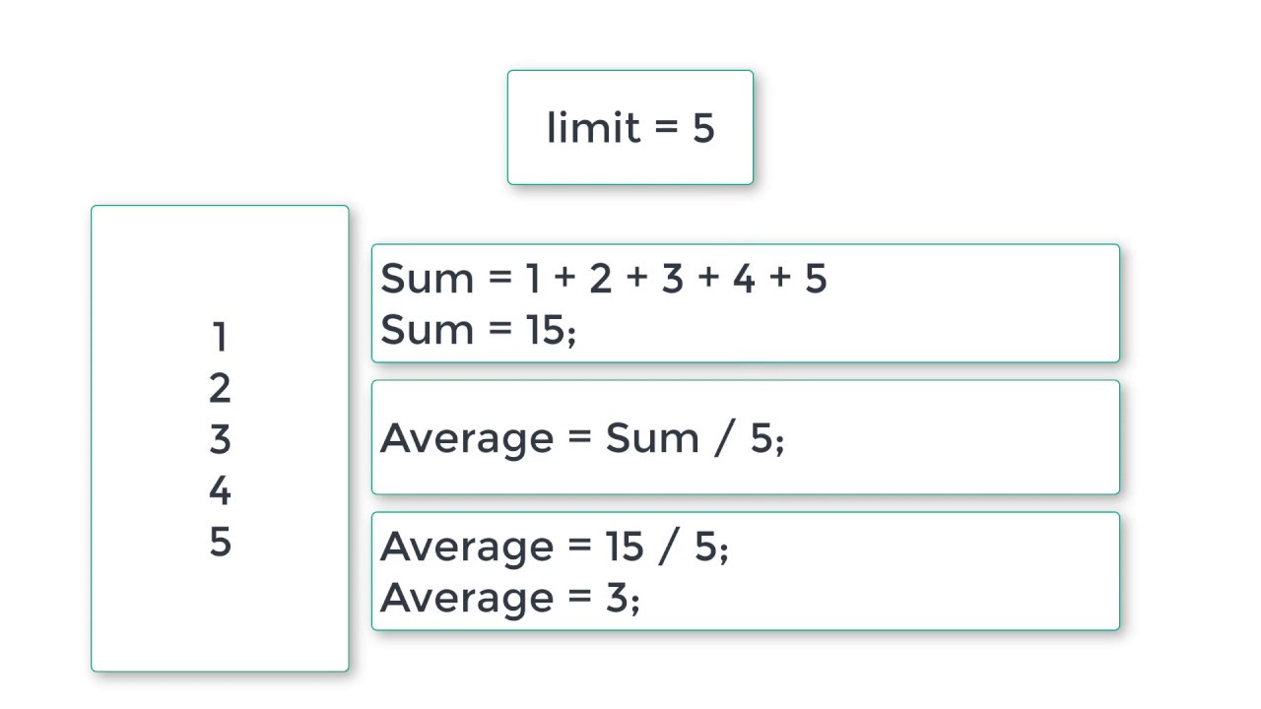Click the digit 4 in the addition expression
Viewport: 1261px width, 709px height.
tap(744, 279)
